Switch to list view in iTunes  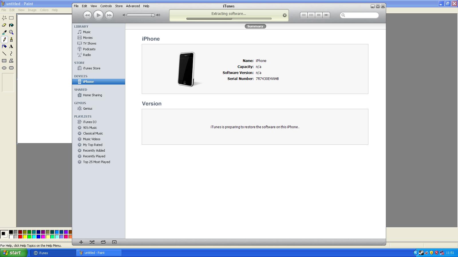tap(304, 15)
